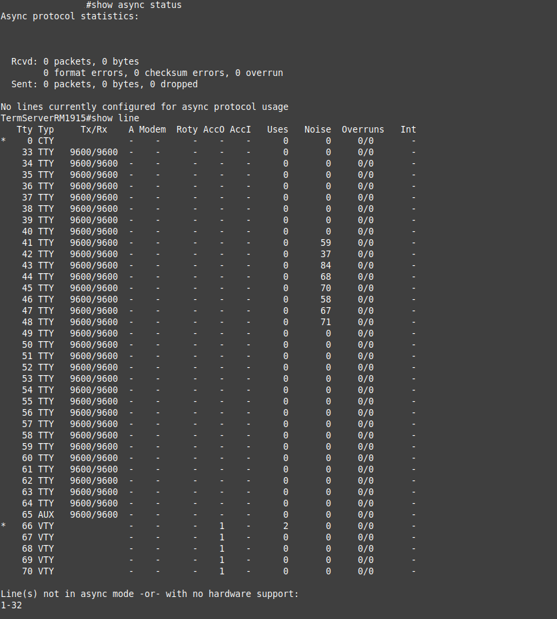Click the 'Uses' column header
Viewport: 557px width, 619px height.
click(x=278, y=130)
